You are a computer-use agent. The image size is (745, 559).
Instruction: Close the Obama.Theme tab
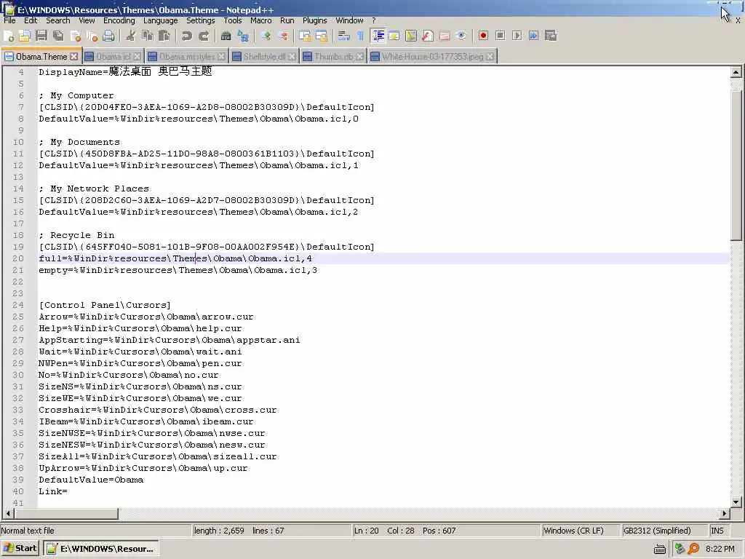74,56
